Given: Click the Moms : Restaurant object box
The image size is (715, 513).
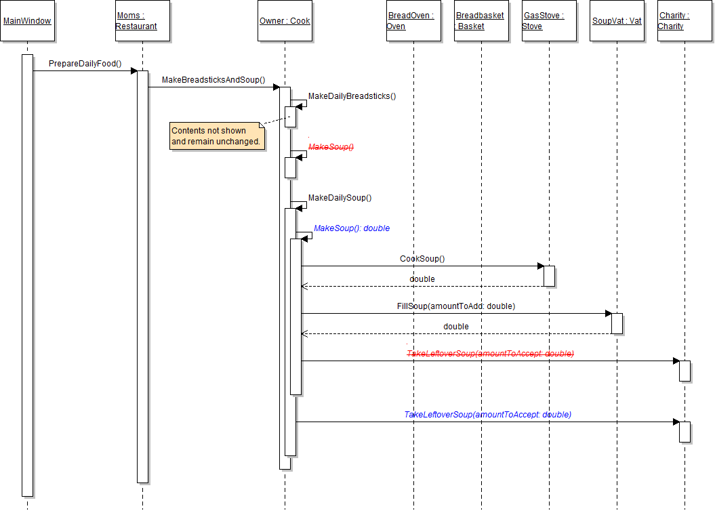Looking at the screenshot, I should [x=142, y=21].
